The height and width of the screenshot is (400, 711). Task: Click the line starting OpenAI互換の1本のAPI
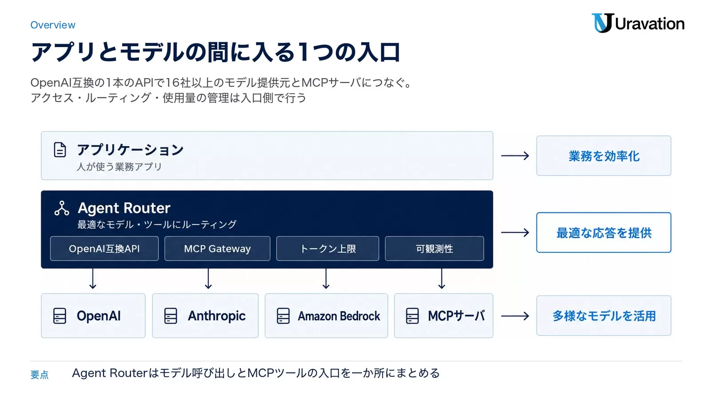(x=222, y=83)
